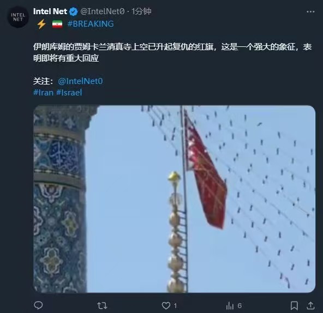Open the red flag video thumbnail

point(174,199)
